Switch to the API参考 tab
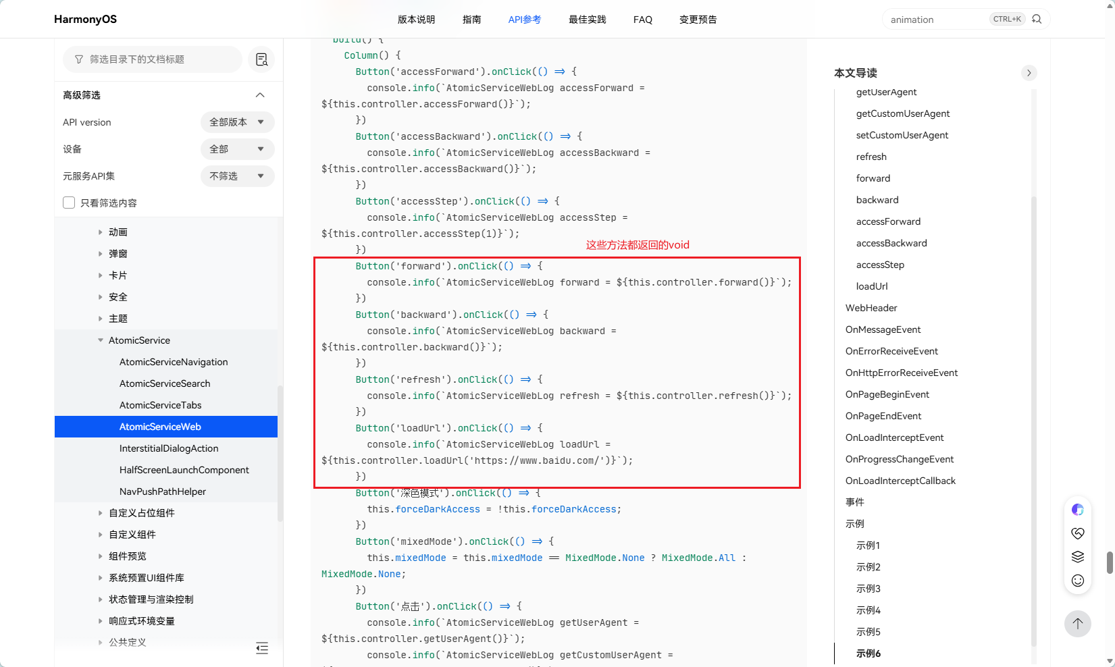This screenshot has height=667, width=1115. click(525, 20)
